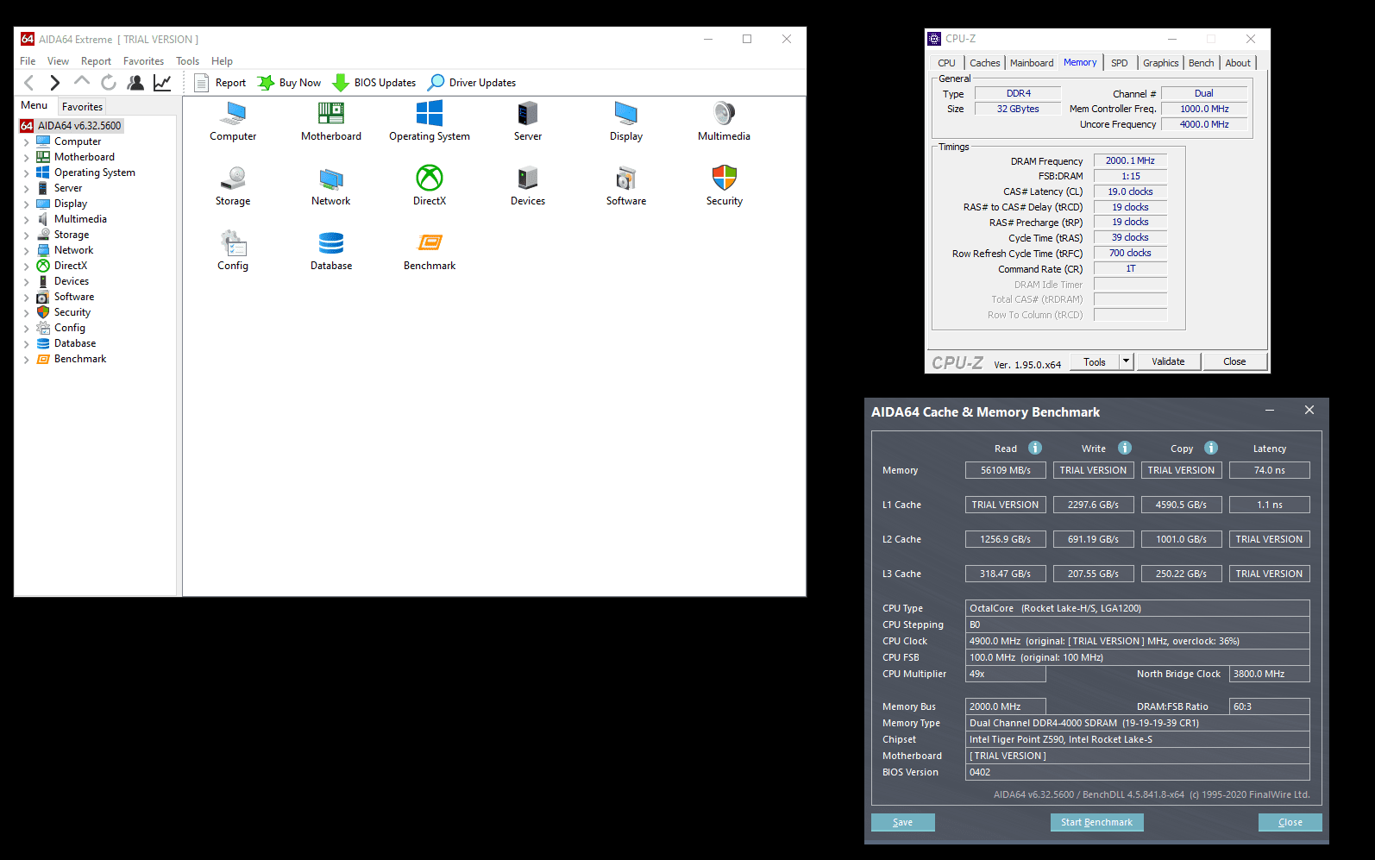The width and height of the screenshot is (1375, 860).
Task: Expand the Benchmark tree node
Action: coord(26,360)
